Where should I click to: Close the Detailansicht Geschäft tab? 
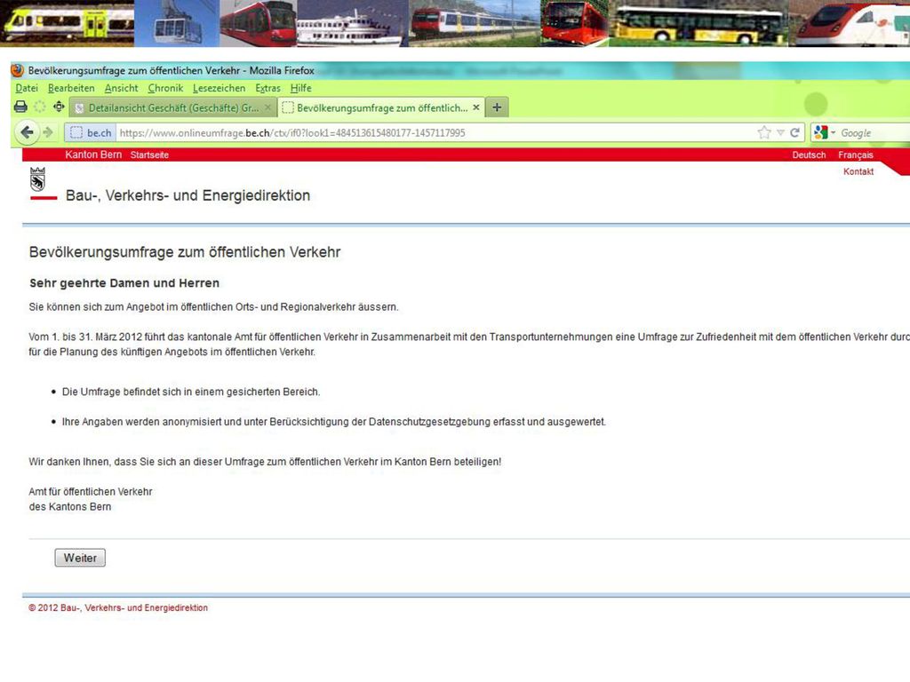[267, 107]
